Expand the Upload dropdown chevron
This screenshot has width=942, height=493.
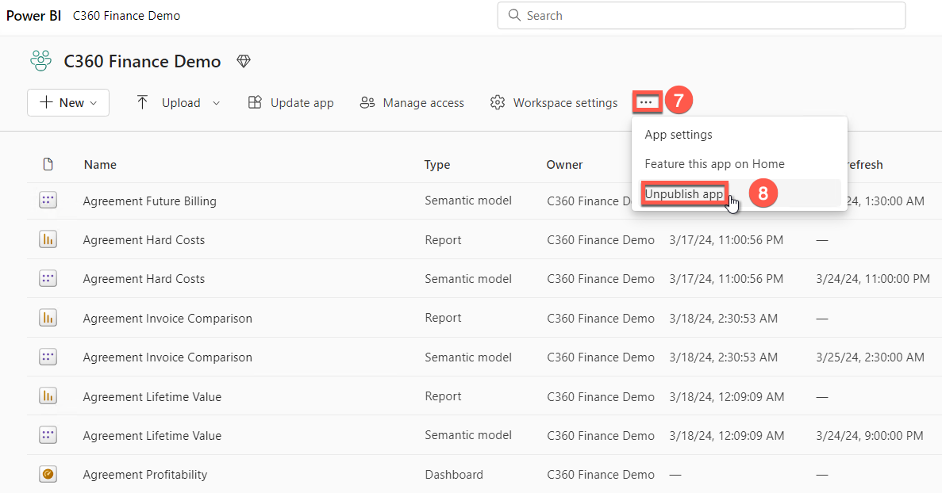[216, 103]
